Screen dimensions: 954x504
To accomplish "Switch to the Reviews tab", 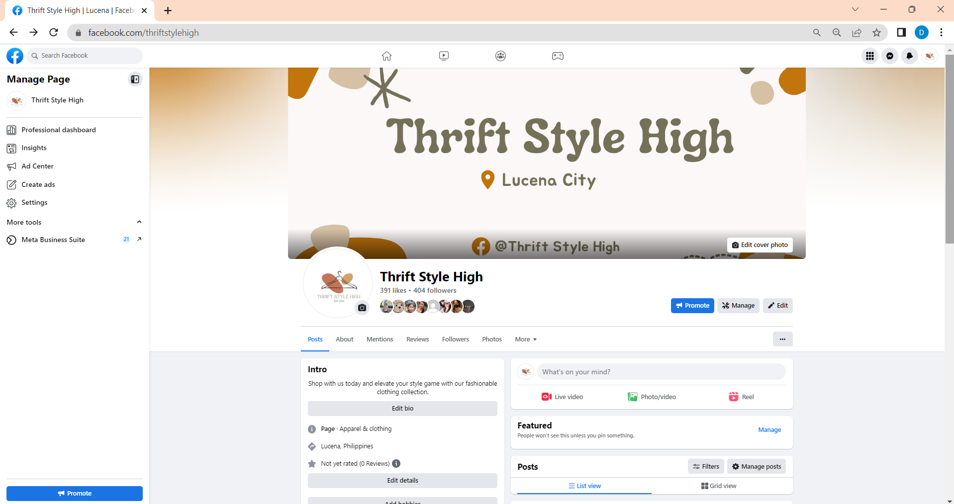I will point(417,339).
